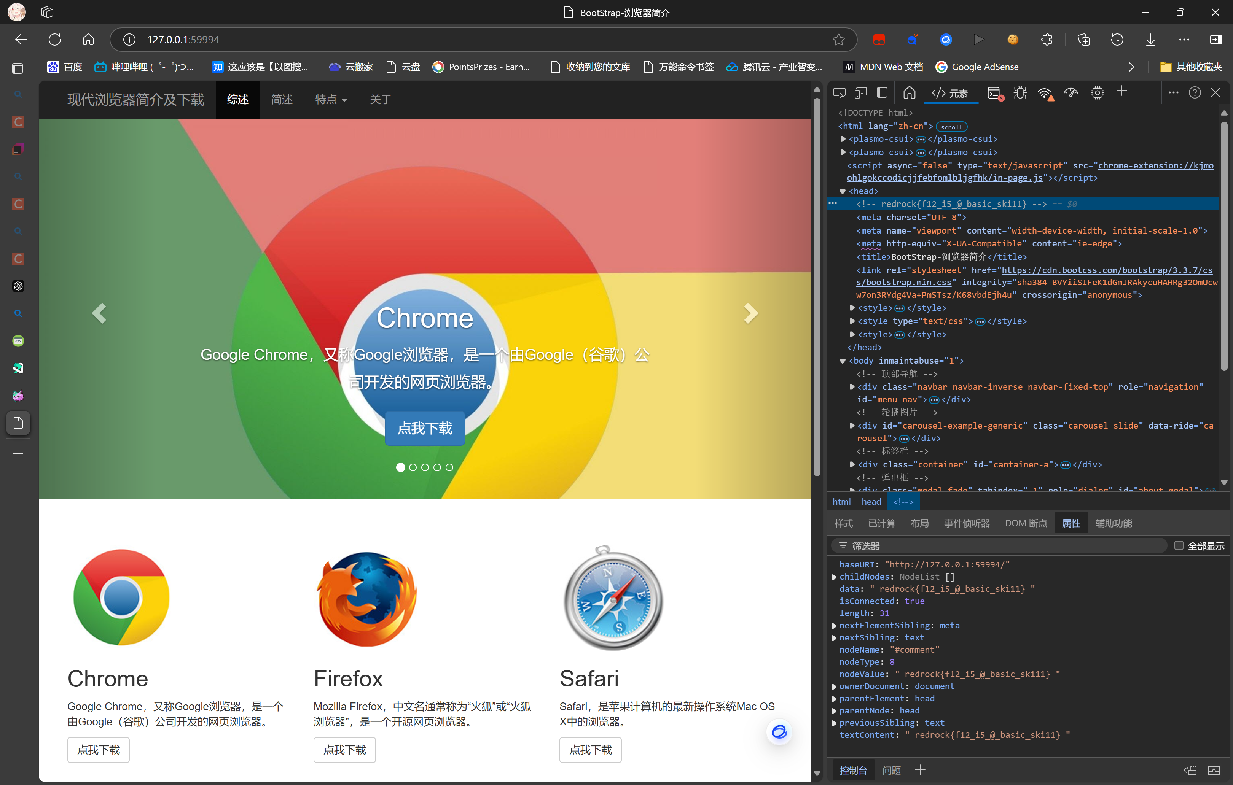Screen dimensions: 1233x785
Task: Switch to the 样式 tab
Action: (843, 523)
